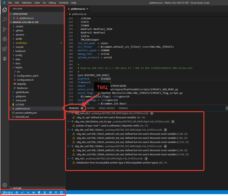Collapse the Marlin folder
The width and height of the screenshot is (228, 196).
(x=19, y=67)
